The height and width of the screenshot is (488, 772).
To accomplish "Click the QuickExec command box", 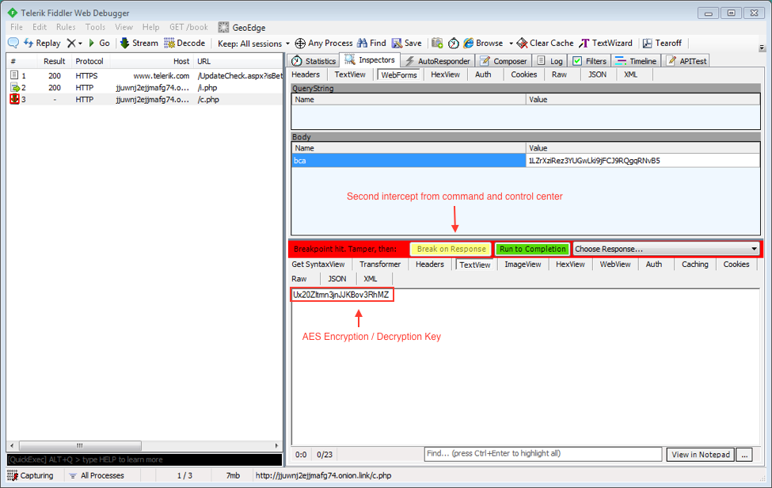I will click(x=144, y=459).
